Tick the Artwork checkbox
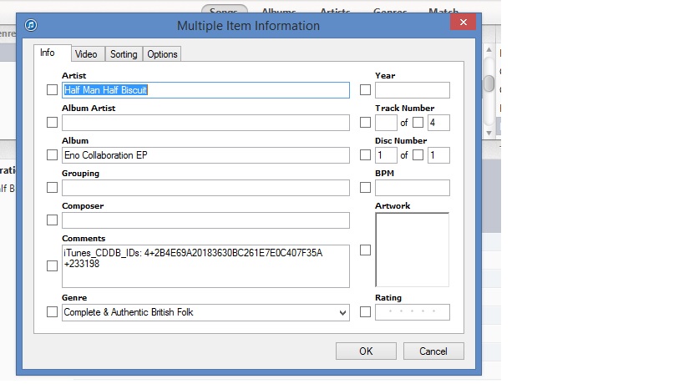The width and height of the screenshot is (684, 384). click(365, 250)
